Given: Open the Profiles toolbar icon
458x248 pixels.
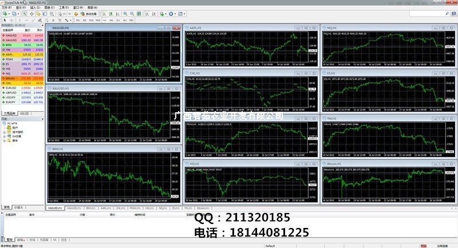Looking at the screenshot, I should point(14,14).
